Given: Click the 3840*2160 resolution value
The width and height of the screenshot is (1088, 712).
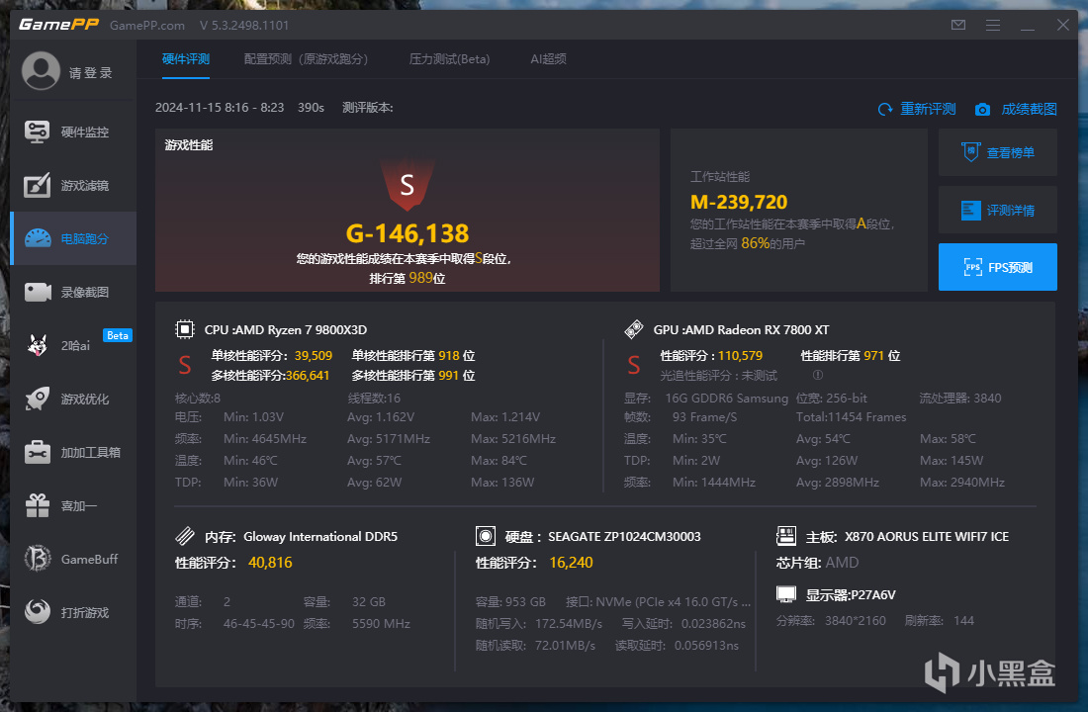Looking at the screenshot, I should click(x=855, y=620).
